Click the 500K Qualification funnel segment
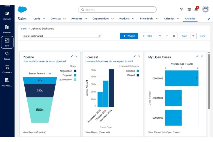Viewport: 213px width, 142px height. pos(40,110)
